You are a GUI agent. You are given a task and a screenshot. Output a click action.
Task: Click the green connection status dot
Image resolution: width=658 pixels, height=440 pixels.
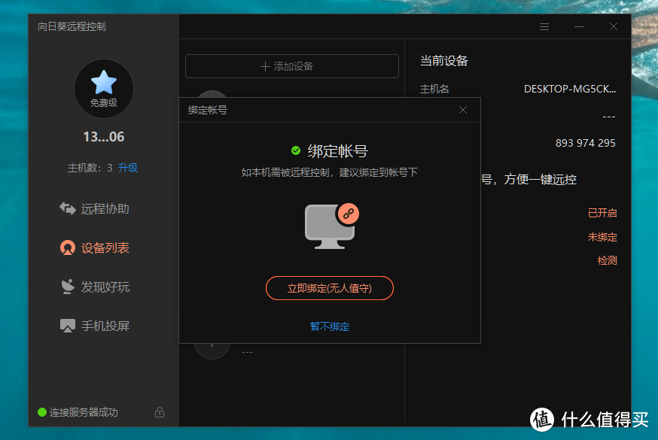tap(42, 412)
